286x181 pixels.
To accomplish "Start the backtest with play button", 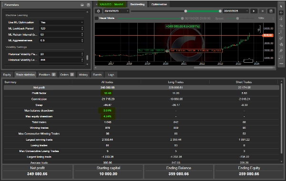I will [x=254, y=11].
